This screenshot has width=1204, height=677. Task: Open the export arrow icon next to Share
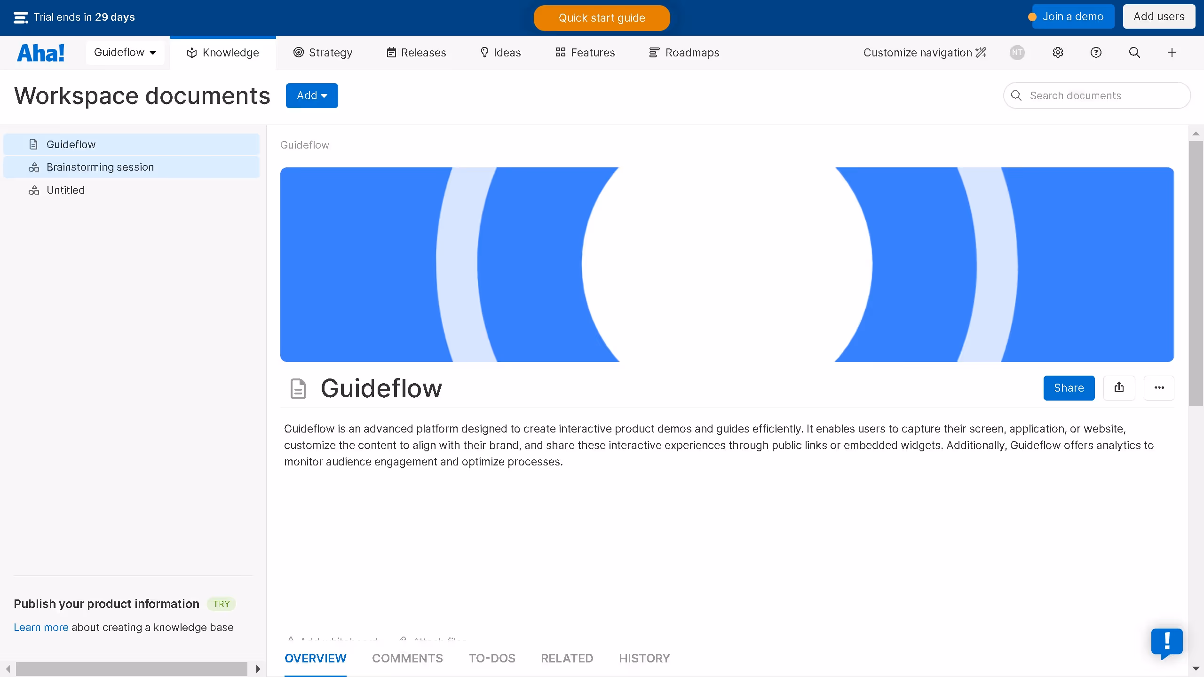coord(1119,388)
